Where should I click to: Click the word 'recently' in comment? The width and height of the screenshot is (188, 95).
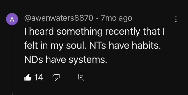[x=123, y=32]
